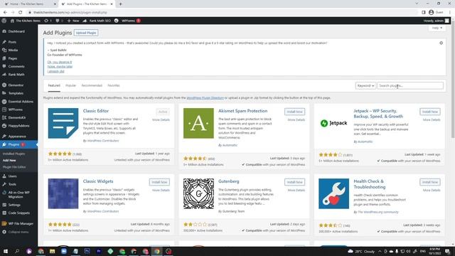Select the Featured plugins tab
The image size is (455, 256).
[x=54, y=85]
